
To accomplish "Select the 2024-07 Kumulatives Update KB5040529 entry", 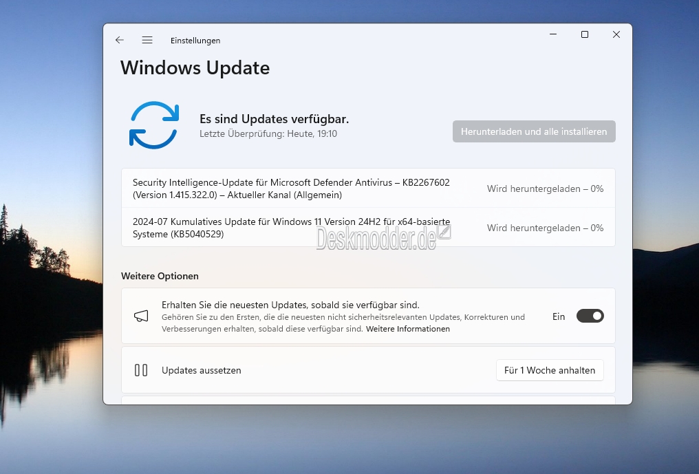I will point(368,228).
